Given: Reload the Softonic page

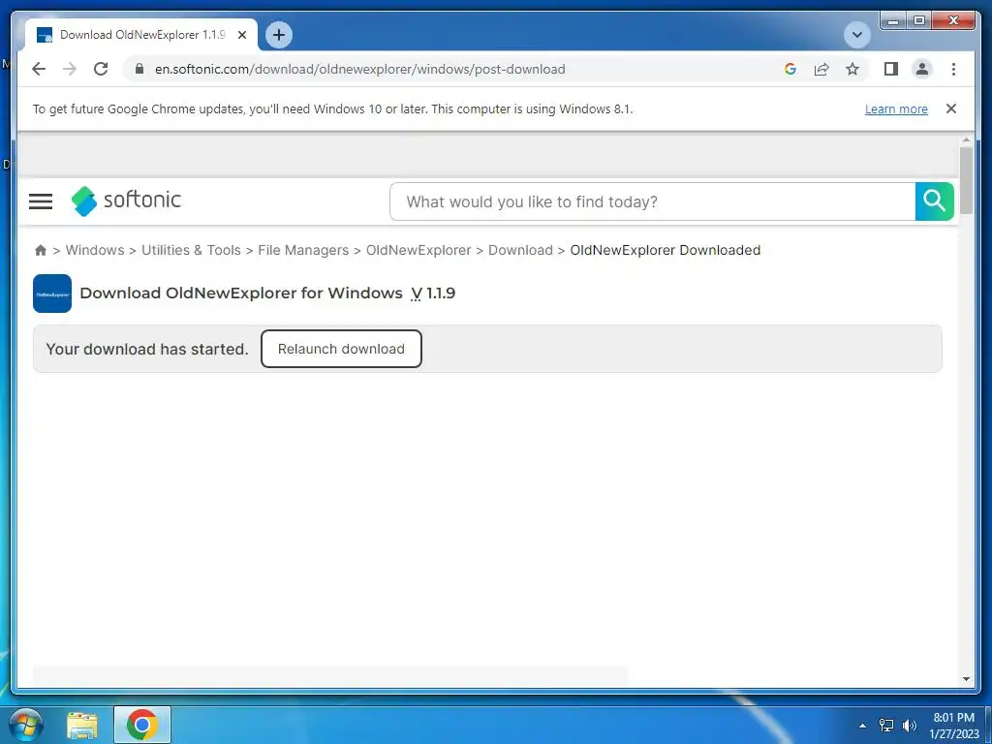Looking at the screenshot, I should coord(101,69).
